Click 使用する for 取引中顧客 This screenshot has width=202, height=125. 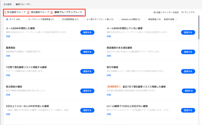(188, 71)
